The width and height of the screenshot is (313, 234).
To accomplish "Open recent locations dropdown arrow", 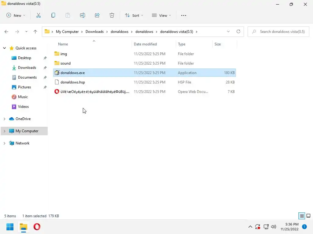I will (26, 32).
